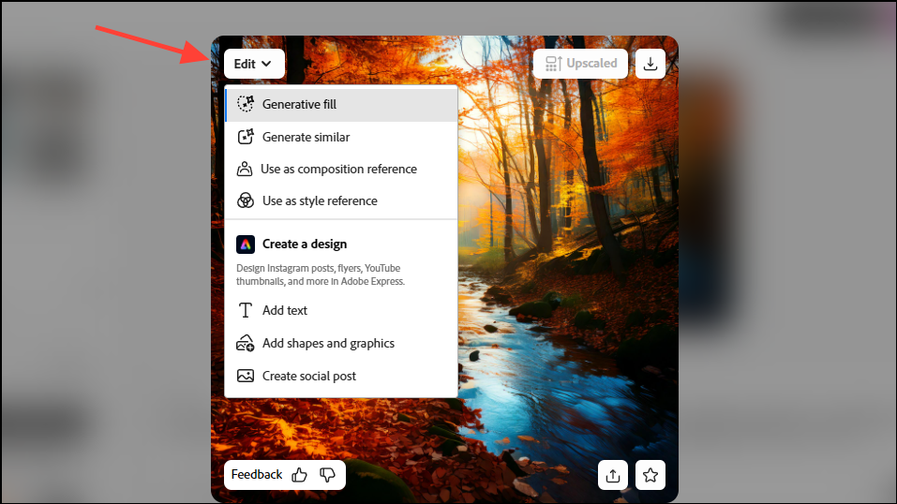Click the share upload icon
This screenshot has height=504, width=897.
point(613,475)
